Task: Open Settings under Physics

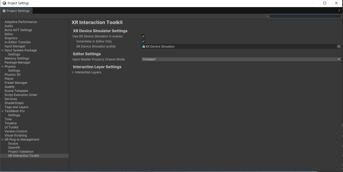Action: [x=14, y=71]
